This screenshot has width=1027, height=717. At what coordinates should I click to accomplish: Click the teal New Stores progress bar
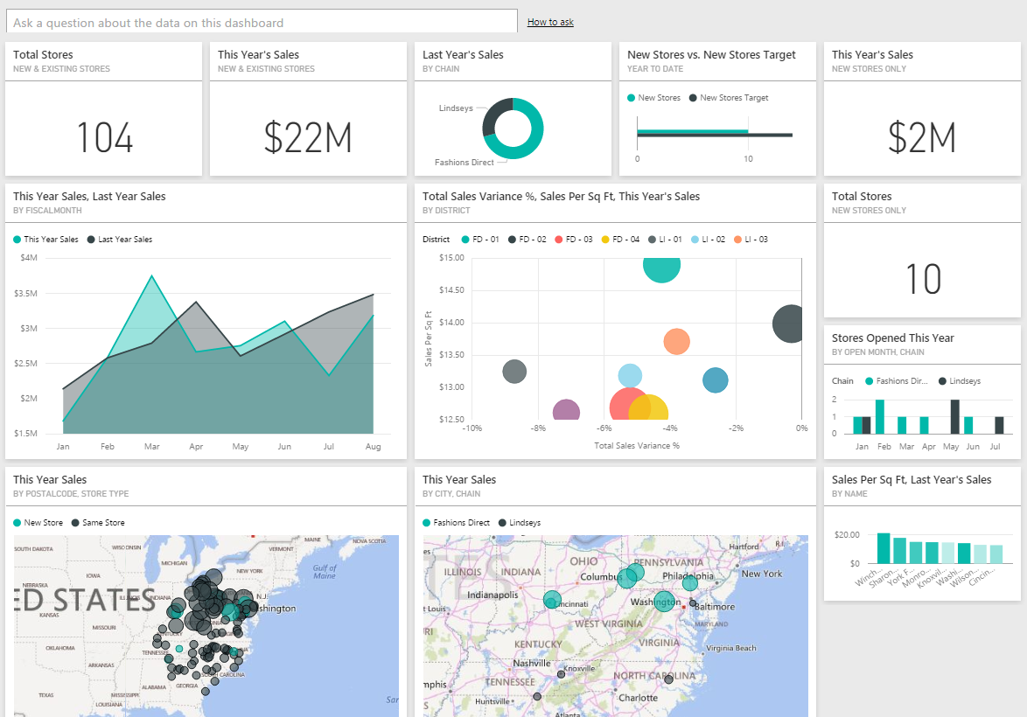tap(692, 131)
